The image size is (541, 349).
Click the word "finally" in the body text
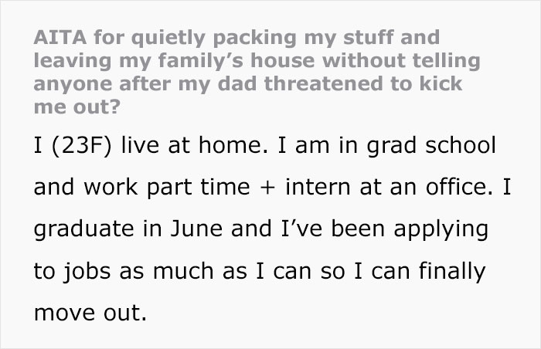click(452, 272)
